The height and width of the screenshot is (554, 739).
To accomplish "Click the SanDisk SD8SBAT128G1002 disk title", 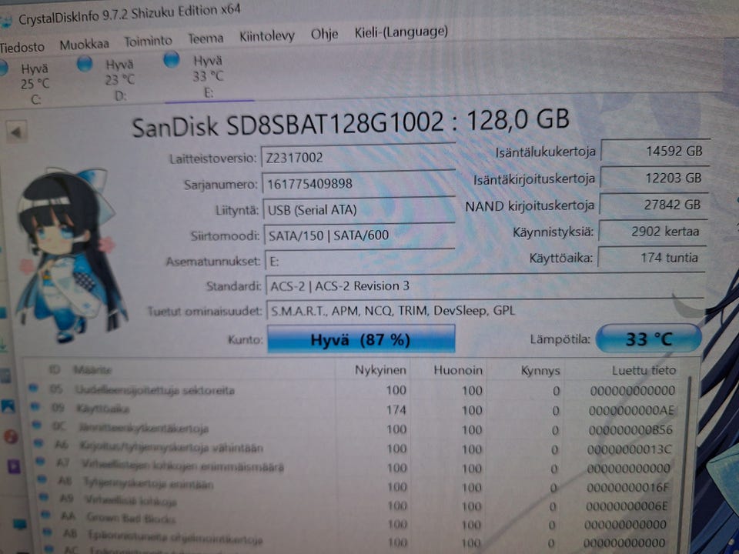I will click(x=350, y=123).
